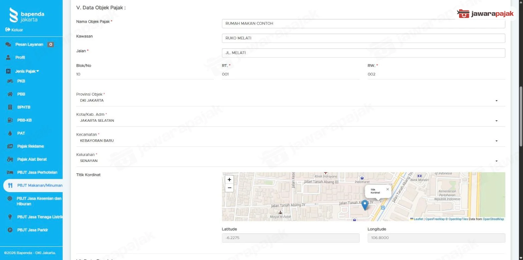Click the BPHTB building icon
523x260 pixels.
coord(10,107)
